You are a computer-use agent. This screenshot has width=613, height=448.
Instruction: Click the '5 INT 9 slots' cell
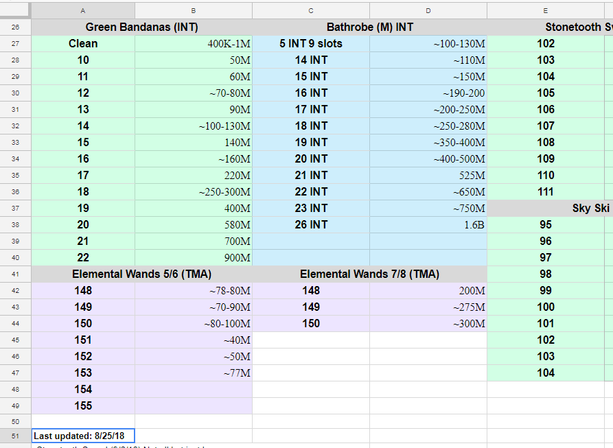tap(311, 44)
